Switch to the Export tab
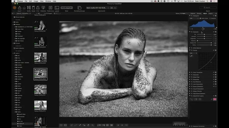This screenshot has height=128, width=229. (x=211, y=13)
